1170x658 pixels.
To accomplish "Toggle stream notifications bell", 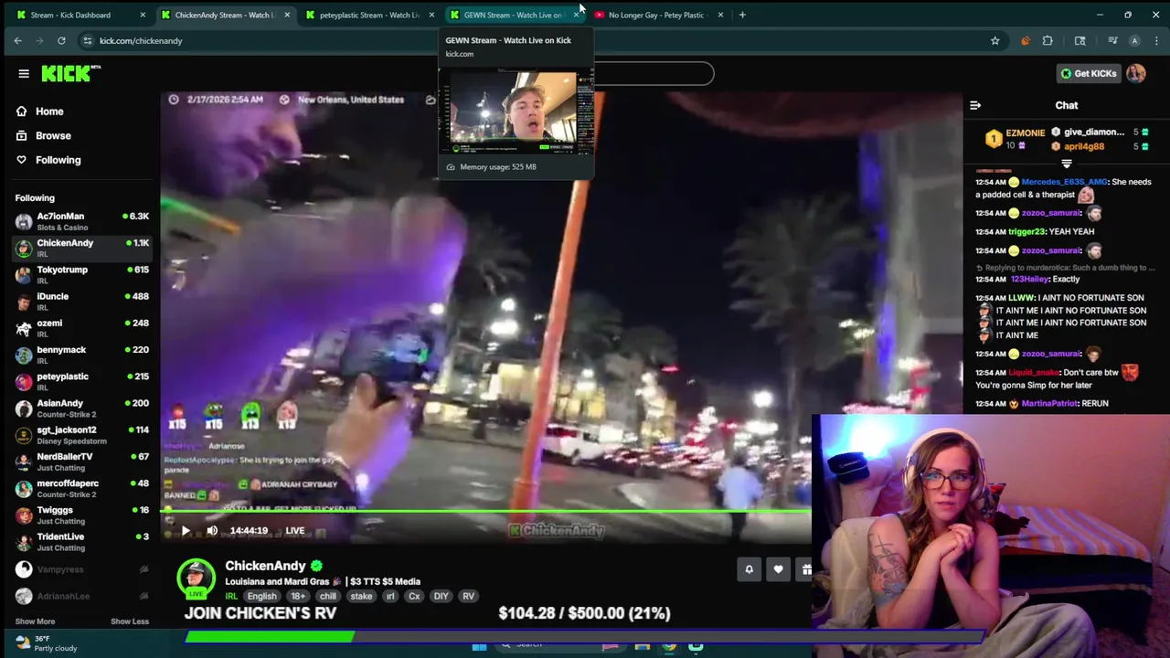I will coord(749,569).
